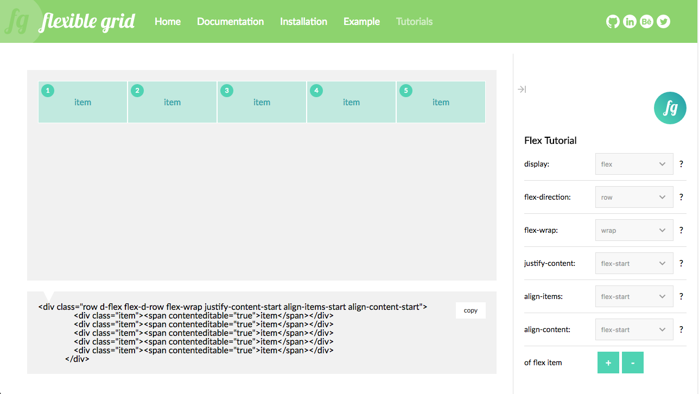Open the flex-wrap dropdown
The width and height of the screenshot is (699, 394).
point(634,230)
